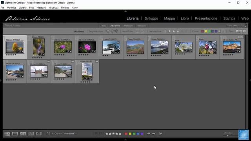This screenshot has width=251, height=141.
Task: Filter by edited photos icon
Action: tap(138, 31)
